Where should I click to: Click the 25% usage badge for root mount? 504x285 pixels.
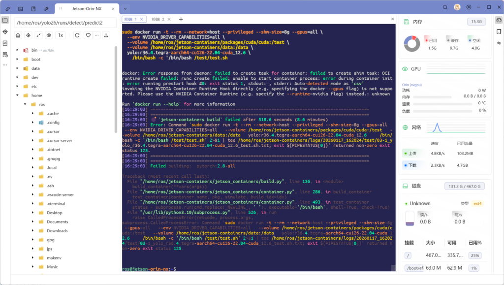[x=474, y=255]
